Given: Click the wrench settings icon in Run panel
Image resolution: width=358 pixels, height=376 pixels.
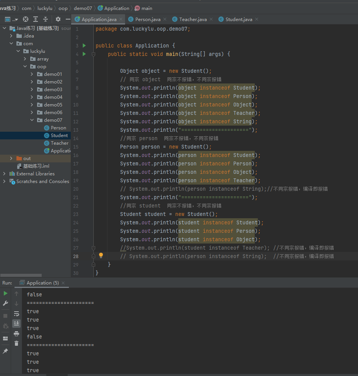Looking at the screenshot, I should point(5,303).
